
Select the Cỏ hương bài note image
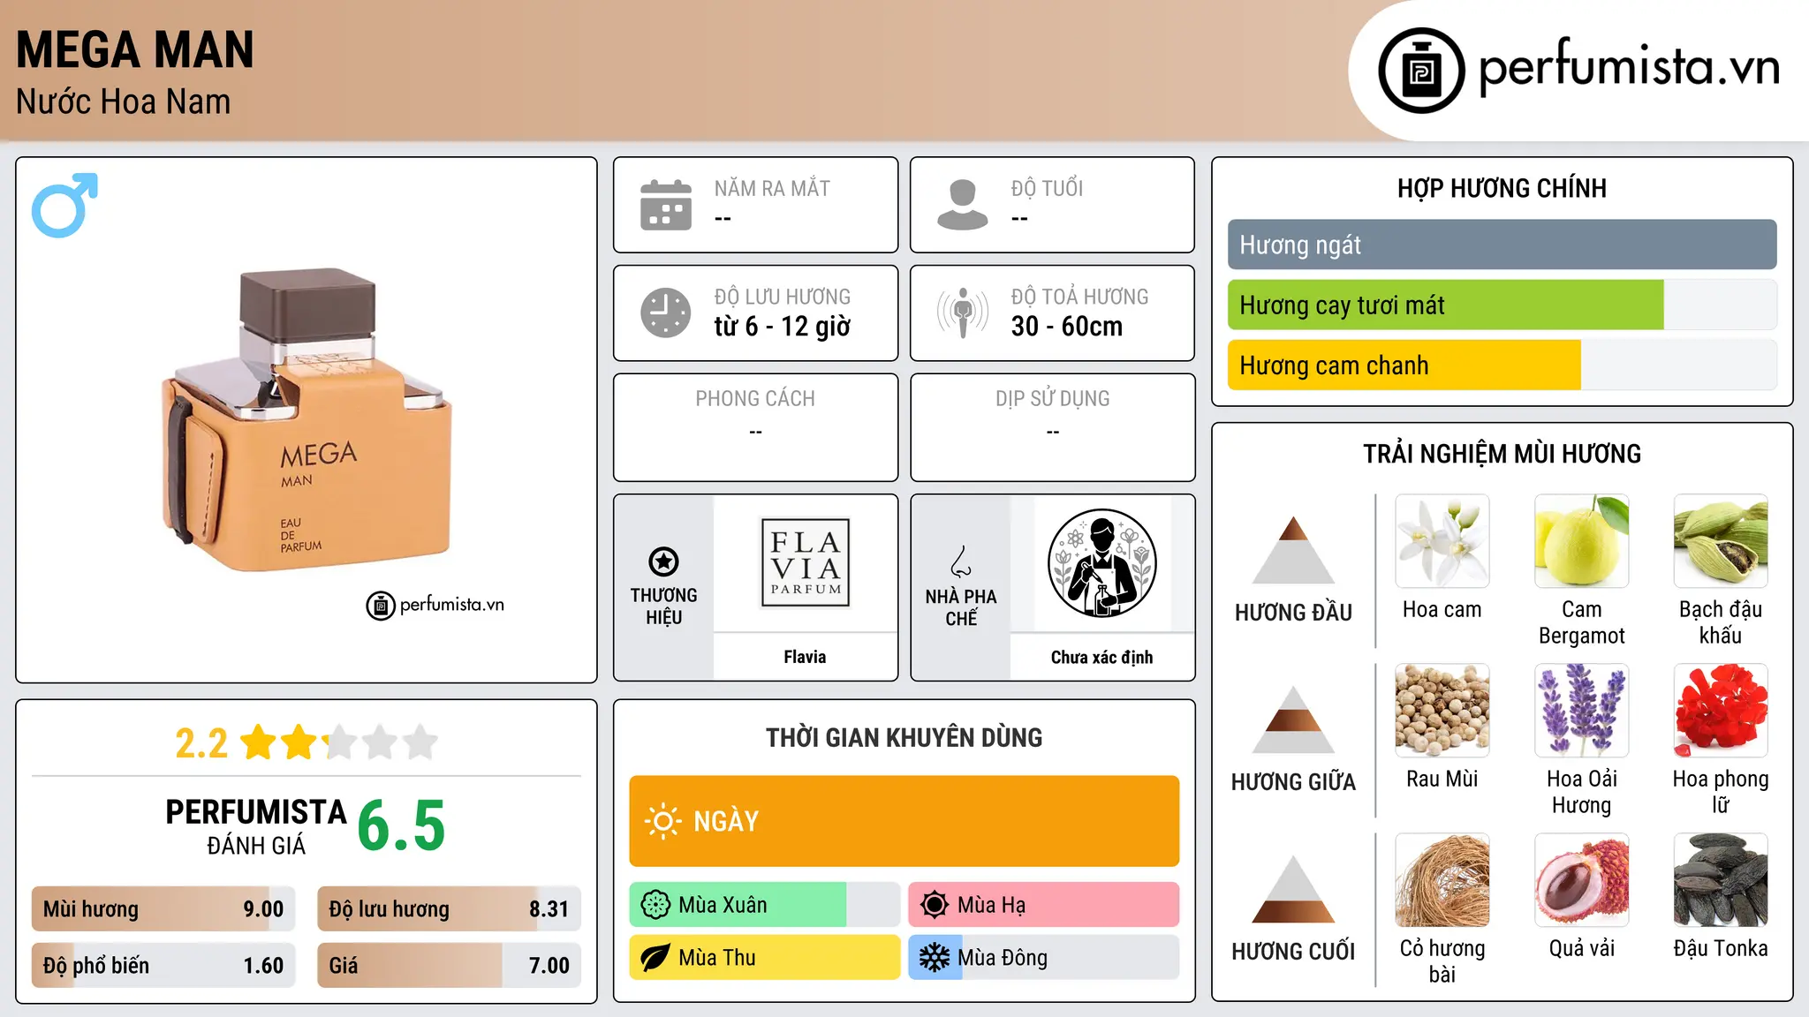tap(1442, 880)
